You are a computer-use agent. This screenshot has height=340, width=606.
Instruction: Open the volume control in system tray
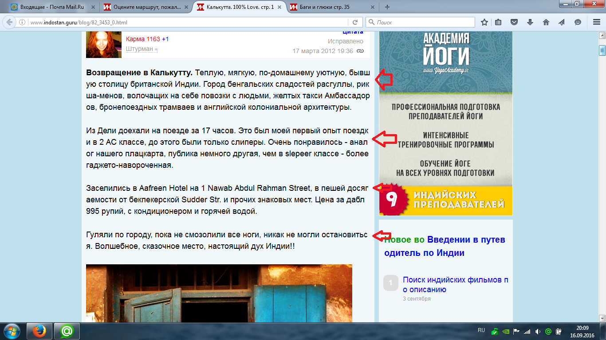537,331
